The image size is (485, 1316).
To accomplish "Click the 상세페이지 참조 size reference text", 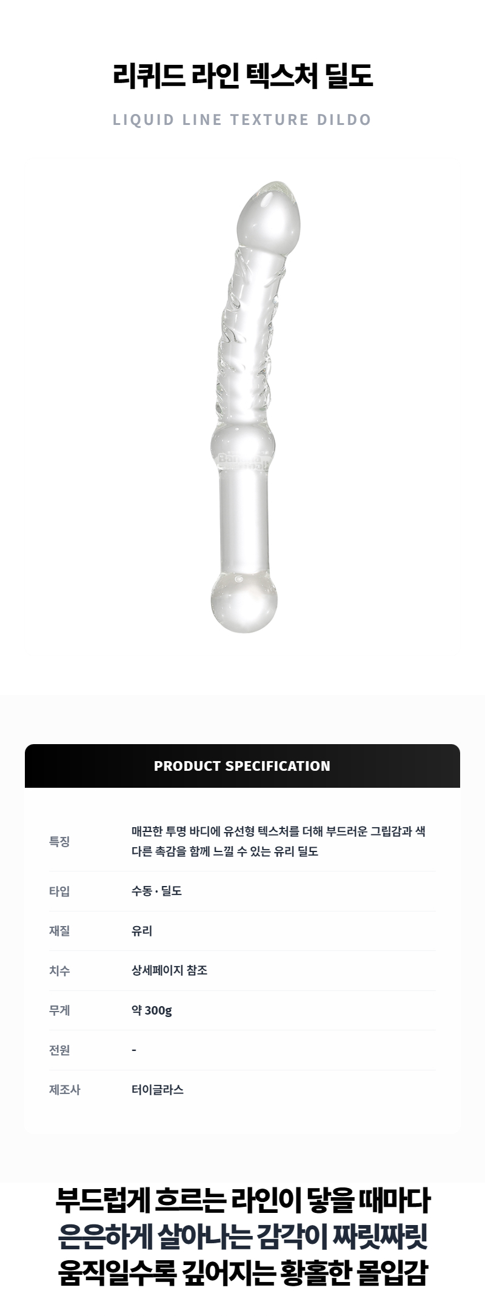I will pos(170,970).
